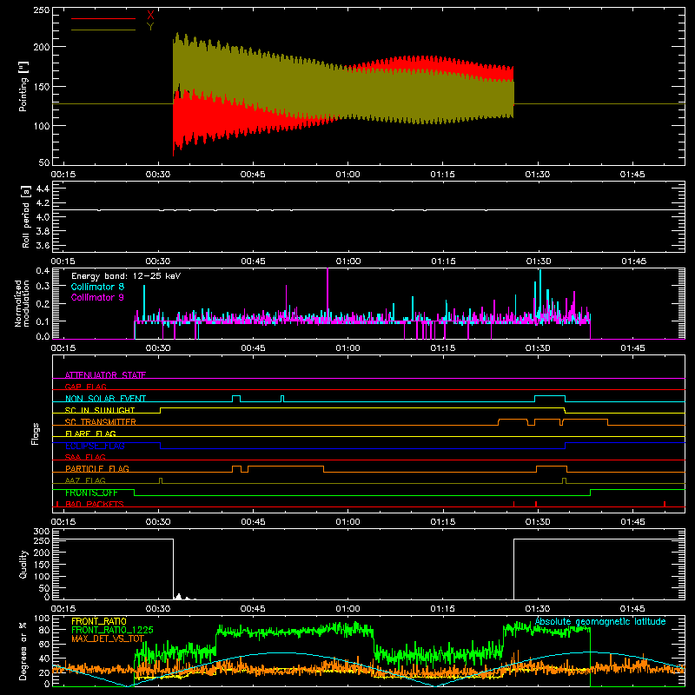Click the 01:45 time label under Pointing plot

pyautogui.click(x=632, y=175)
